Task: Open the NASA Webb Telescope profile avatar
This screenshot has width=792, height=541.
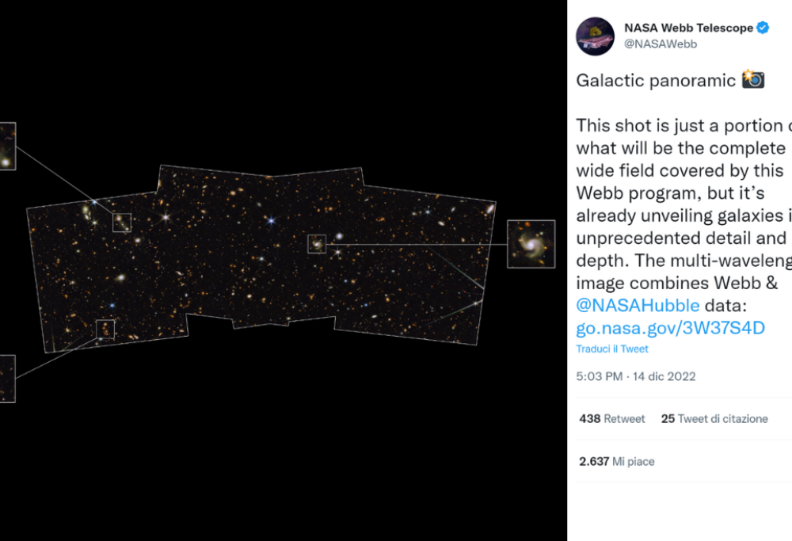Action: tap(595, 36)
